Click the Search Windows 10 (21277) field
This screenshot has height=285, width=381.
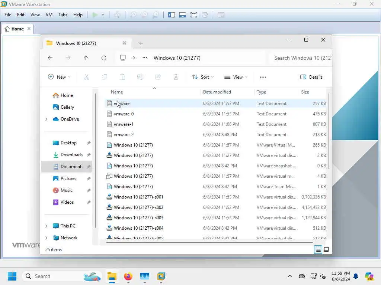301,58
